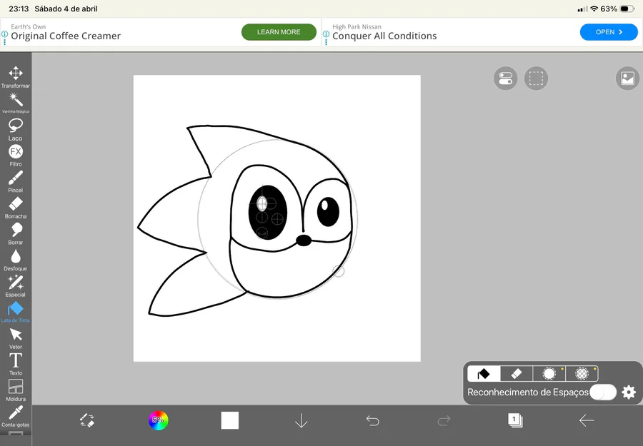Select the Borrar smudge tool
The height and width of the screenshot is (446, 643).
click(x=16, y=234)
